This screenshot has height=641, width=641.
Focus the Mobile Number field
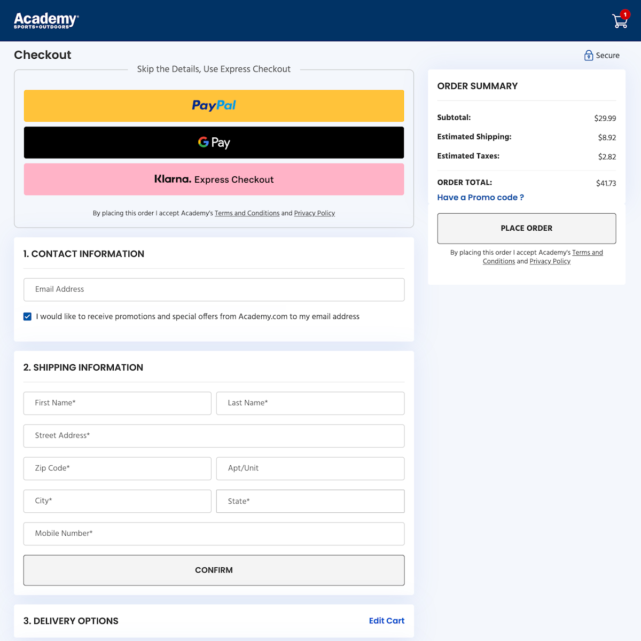click(x=214, y=534)
